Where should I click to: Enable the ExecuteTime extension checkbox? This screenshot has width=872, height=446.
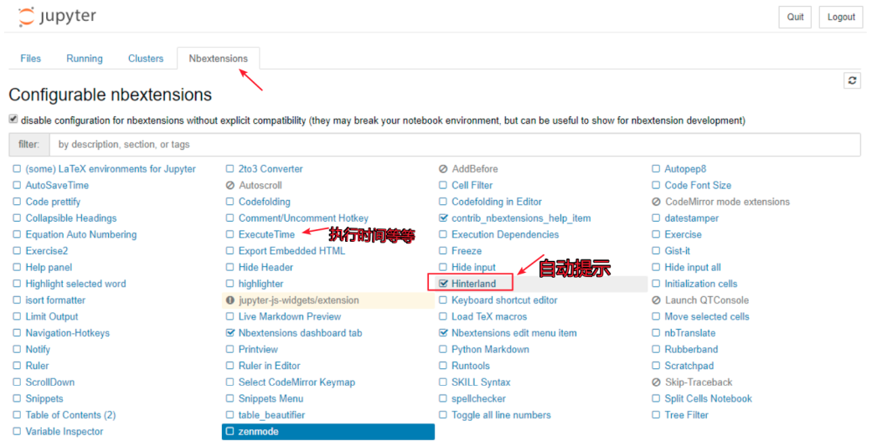click(230, 234)
